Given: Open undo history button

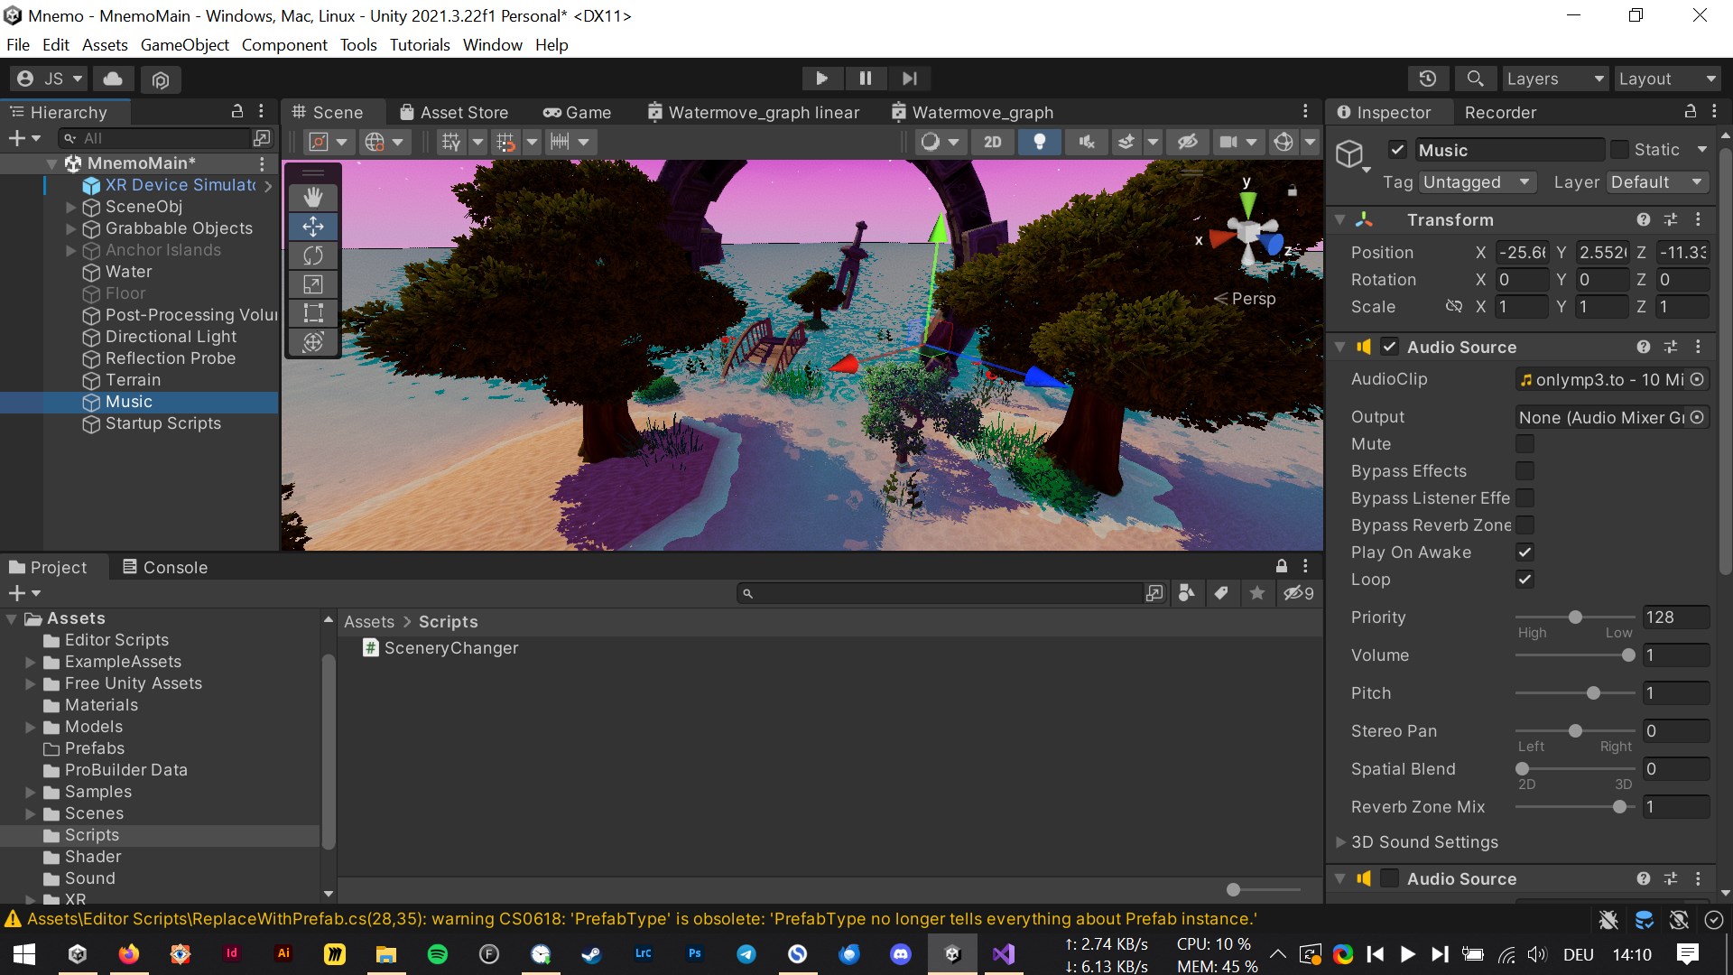Looking at the screenshot, I should (1427, 79).
